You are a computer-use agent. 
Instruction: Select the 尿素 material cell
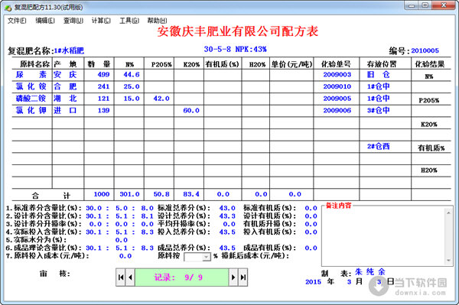pos(31,75)
